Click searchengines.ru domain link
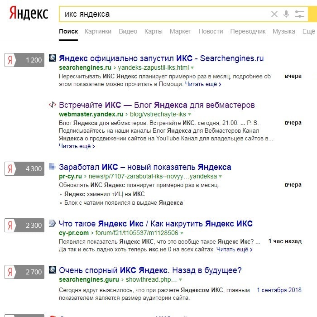This screenshot has width=317, height=317. click(85, 67)
